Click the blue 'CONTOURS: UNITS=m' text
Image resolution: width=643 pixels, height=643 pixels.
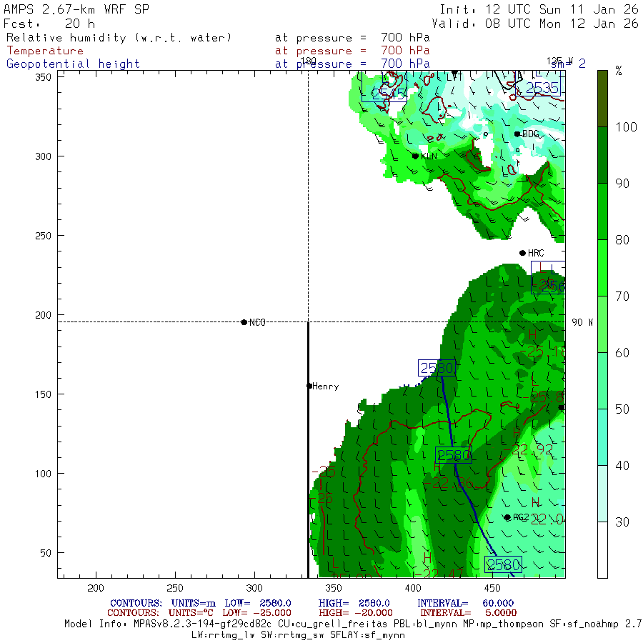coord(163,603)
